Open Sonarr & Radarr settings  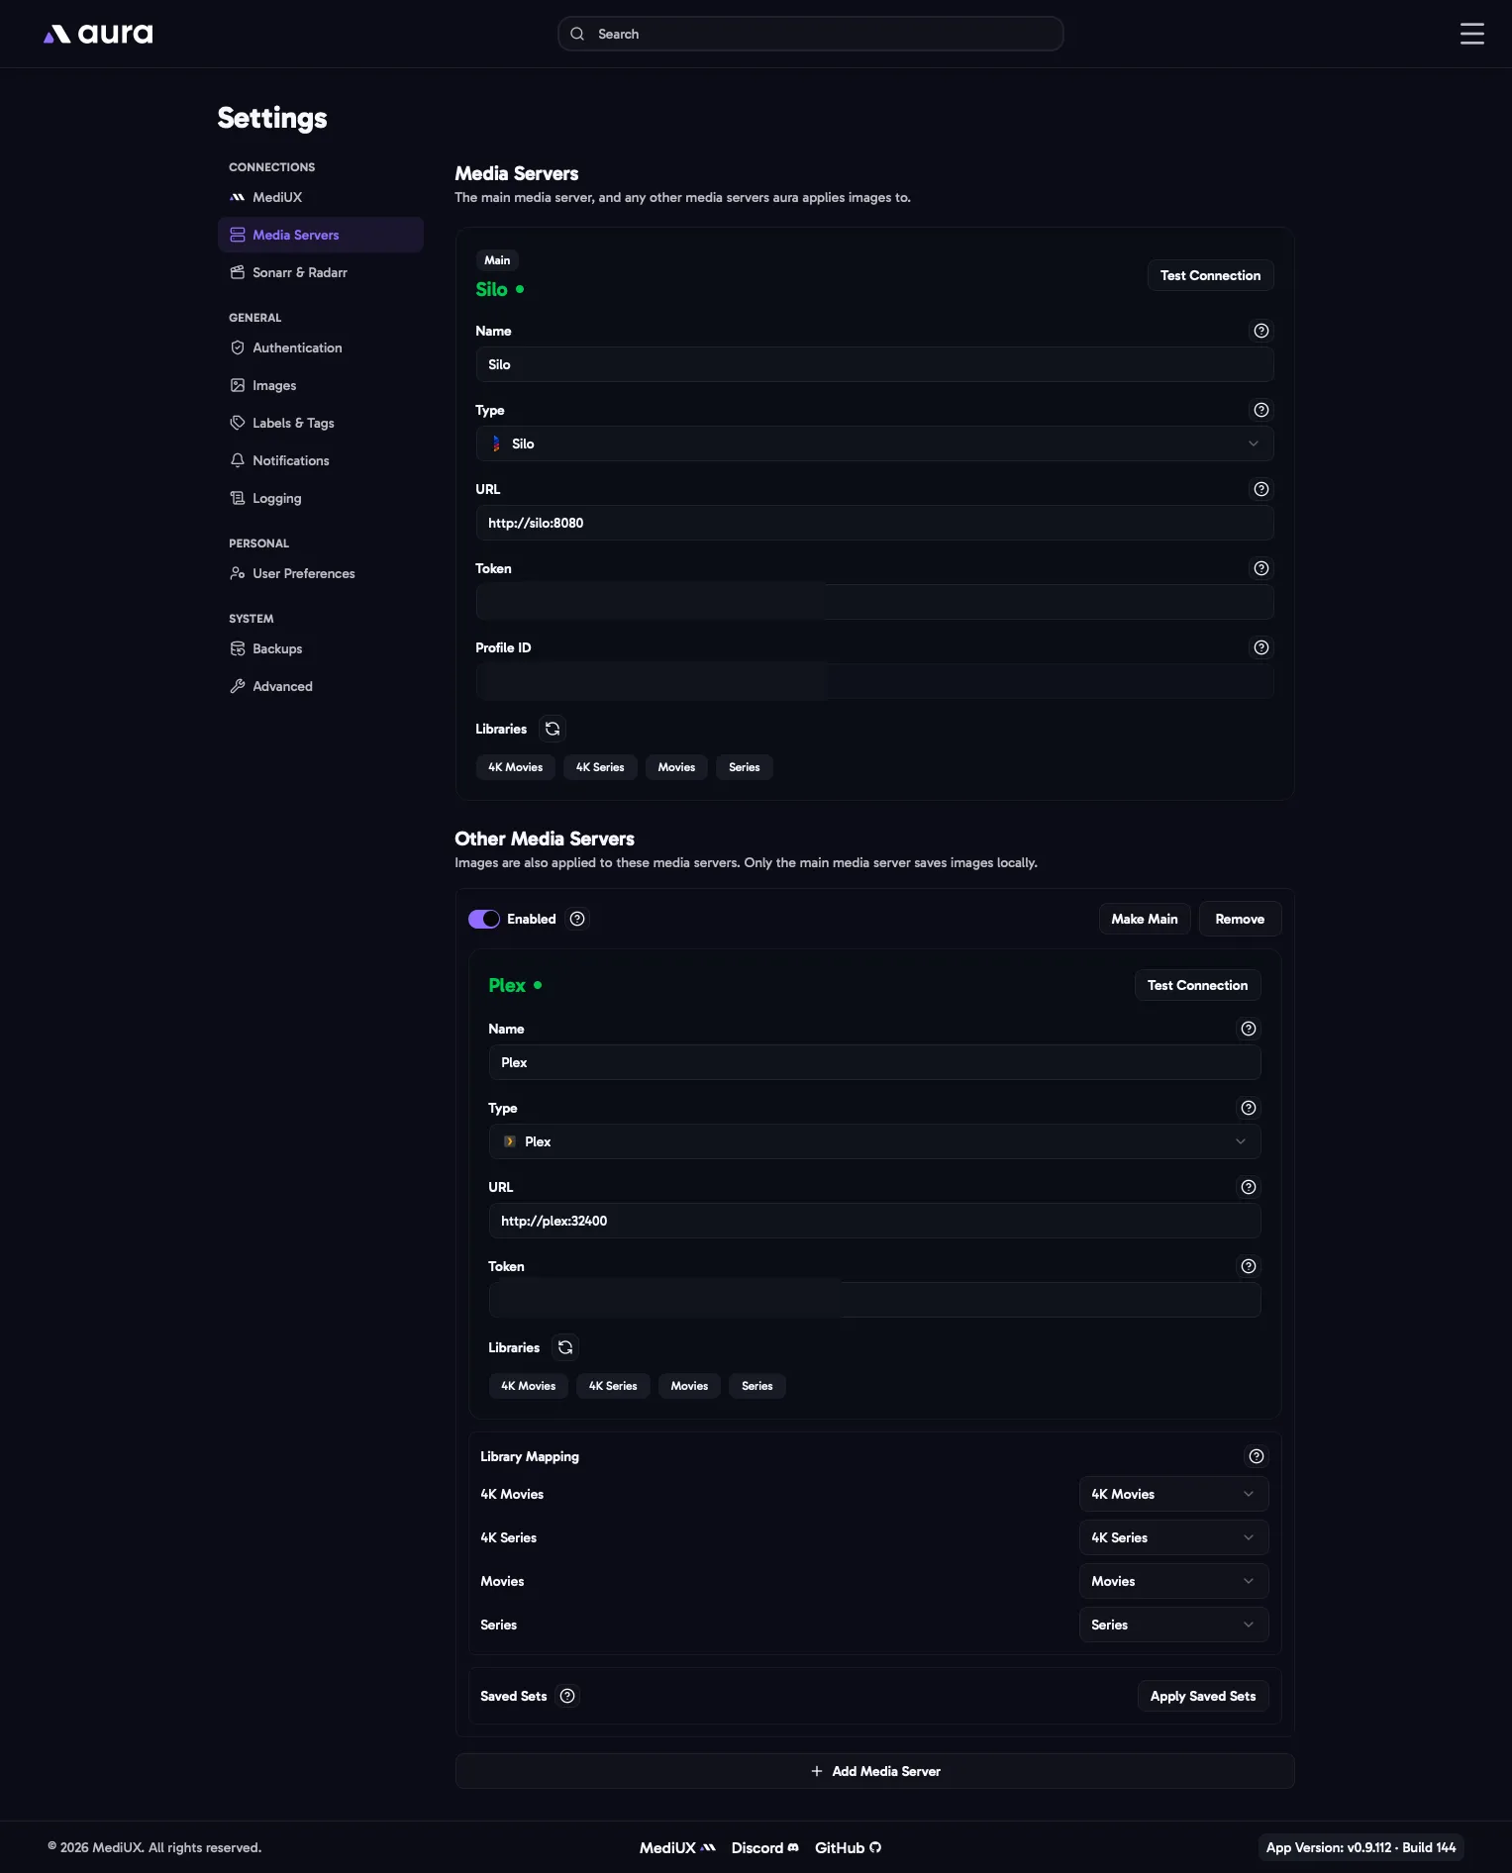pos(320,272)
